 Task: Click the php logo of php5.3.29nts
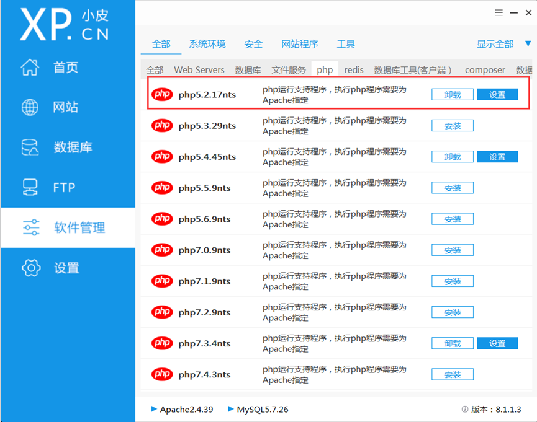click(162, 126)
